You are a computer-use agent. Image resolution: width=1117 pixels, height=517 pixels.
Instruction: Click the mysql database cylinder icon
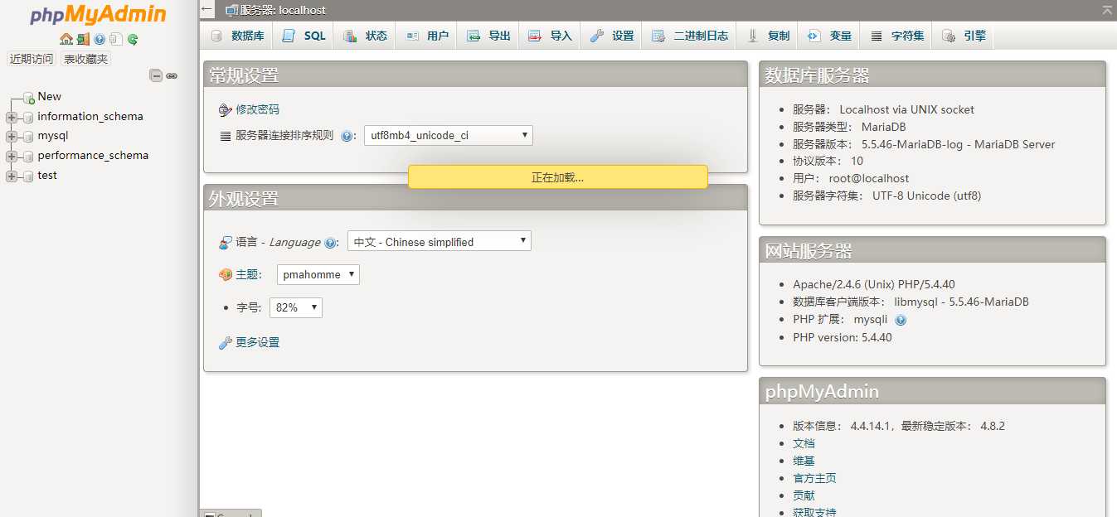[28, 137]
